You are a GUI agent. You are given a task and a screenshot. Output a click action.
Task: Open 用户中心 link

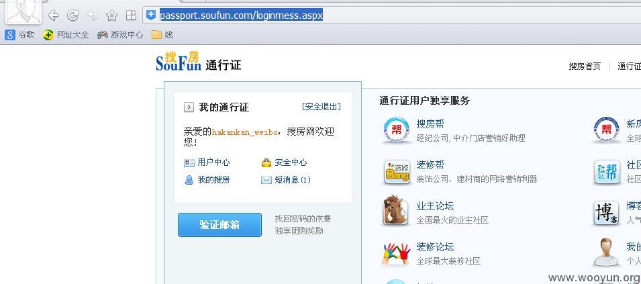click(213, 162)
